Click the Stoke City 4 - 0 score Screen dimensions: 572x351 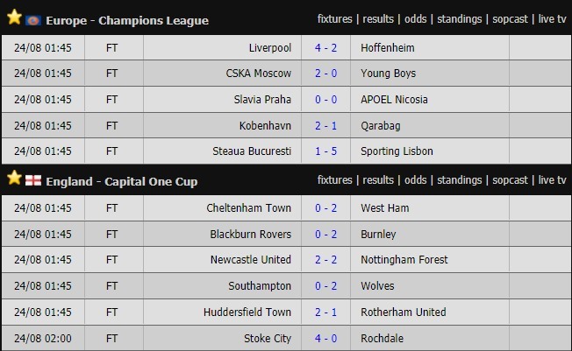325,338
